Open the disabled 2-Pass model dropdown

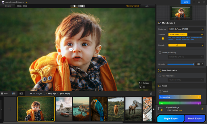point(186,57)
